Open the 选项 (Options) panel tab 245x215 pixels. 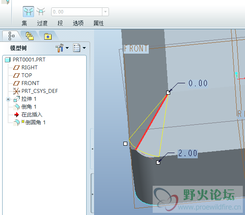pyautogui.click(x=78, y=23)
